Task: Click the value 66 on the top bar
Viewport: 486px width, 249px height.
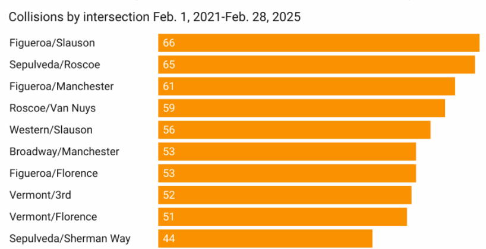Action: [x=169, y=43]
